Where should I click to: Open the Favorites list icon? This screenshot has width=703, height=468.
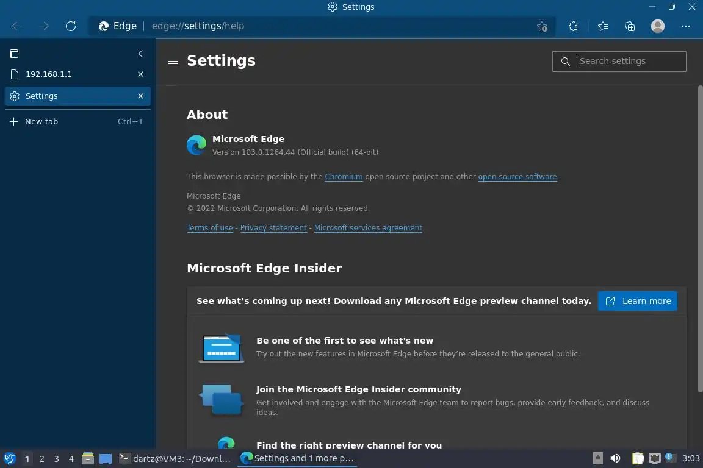point(603,26)
